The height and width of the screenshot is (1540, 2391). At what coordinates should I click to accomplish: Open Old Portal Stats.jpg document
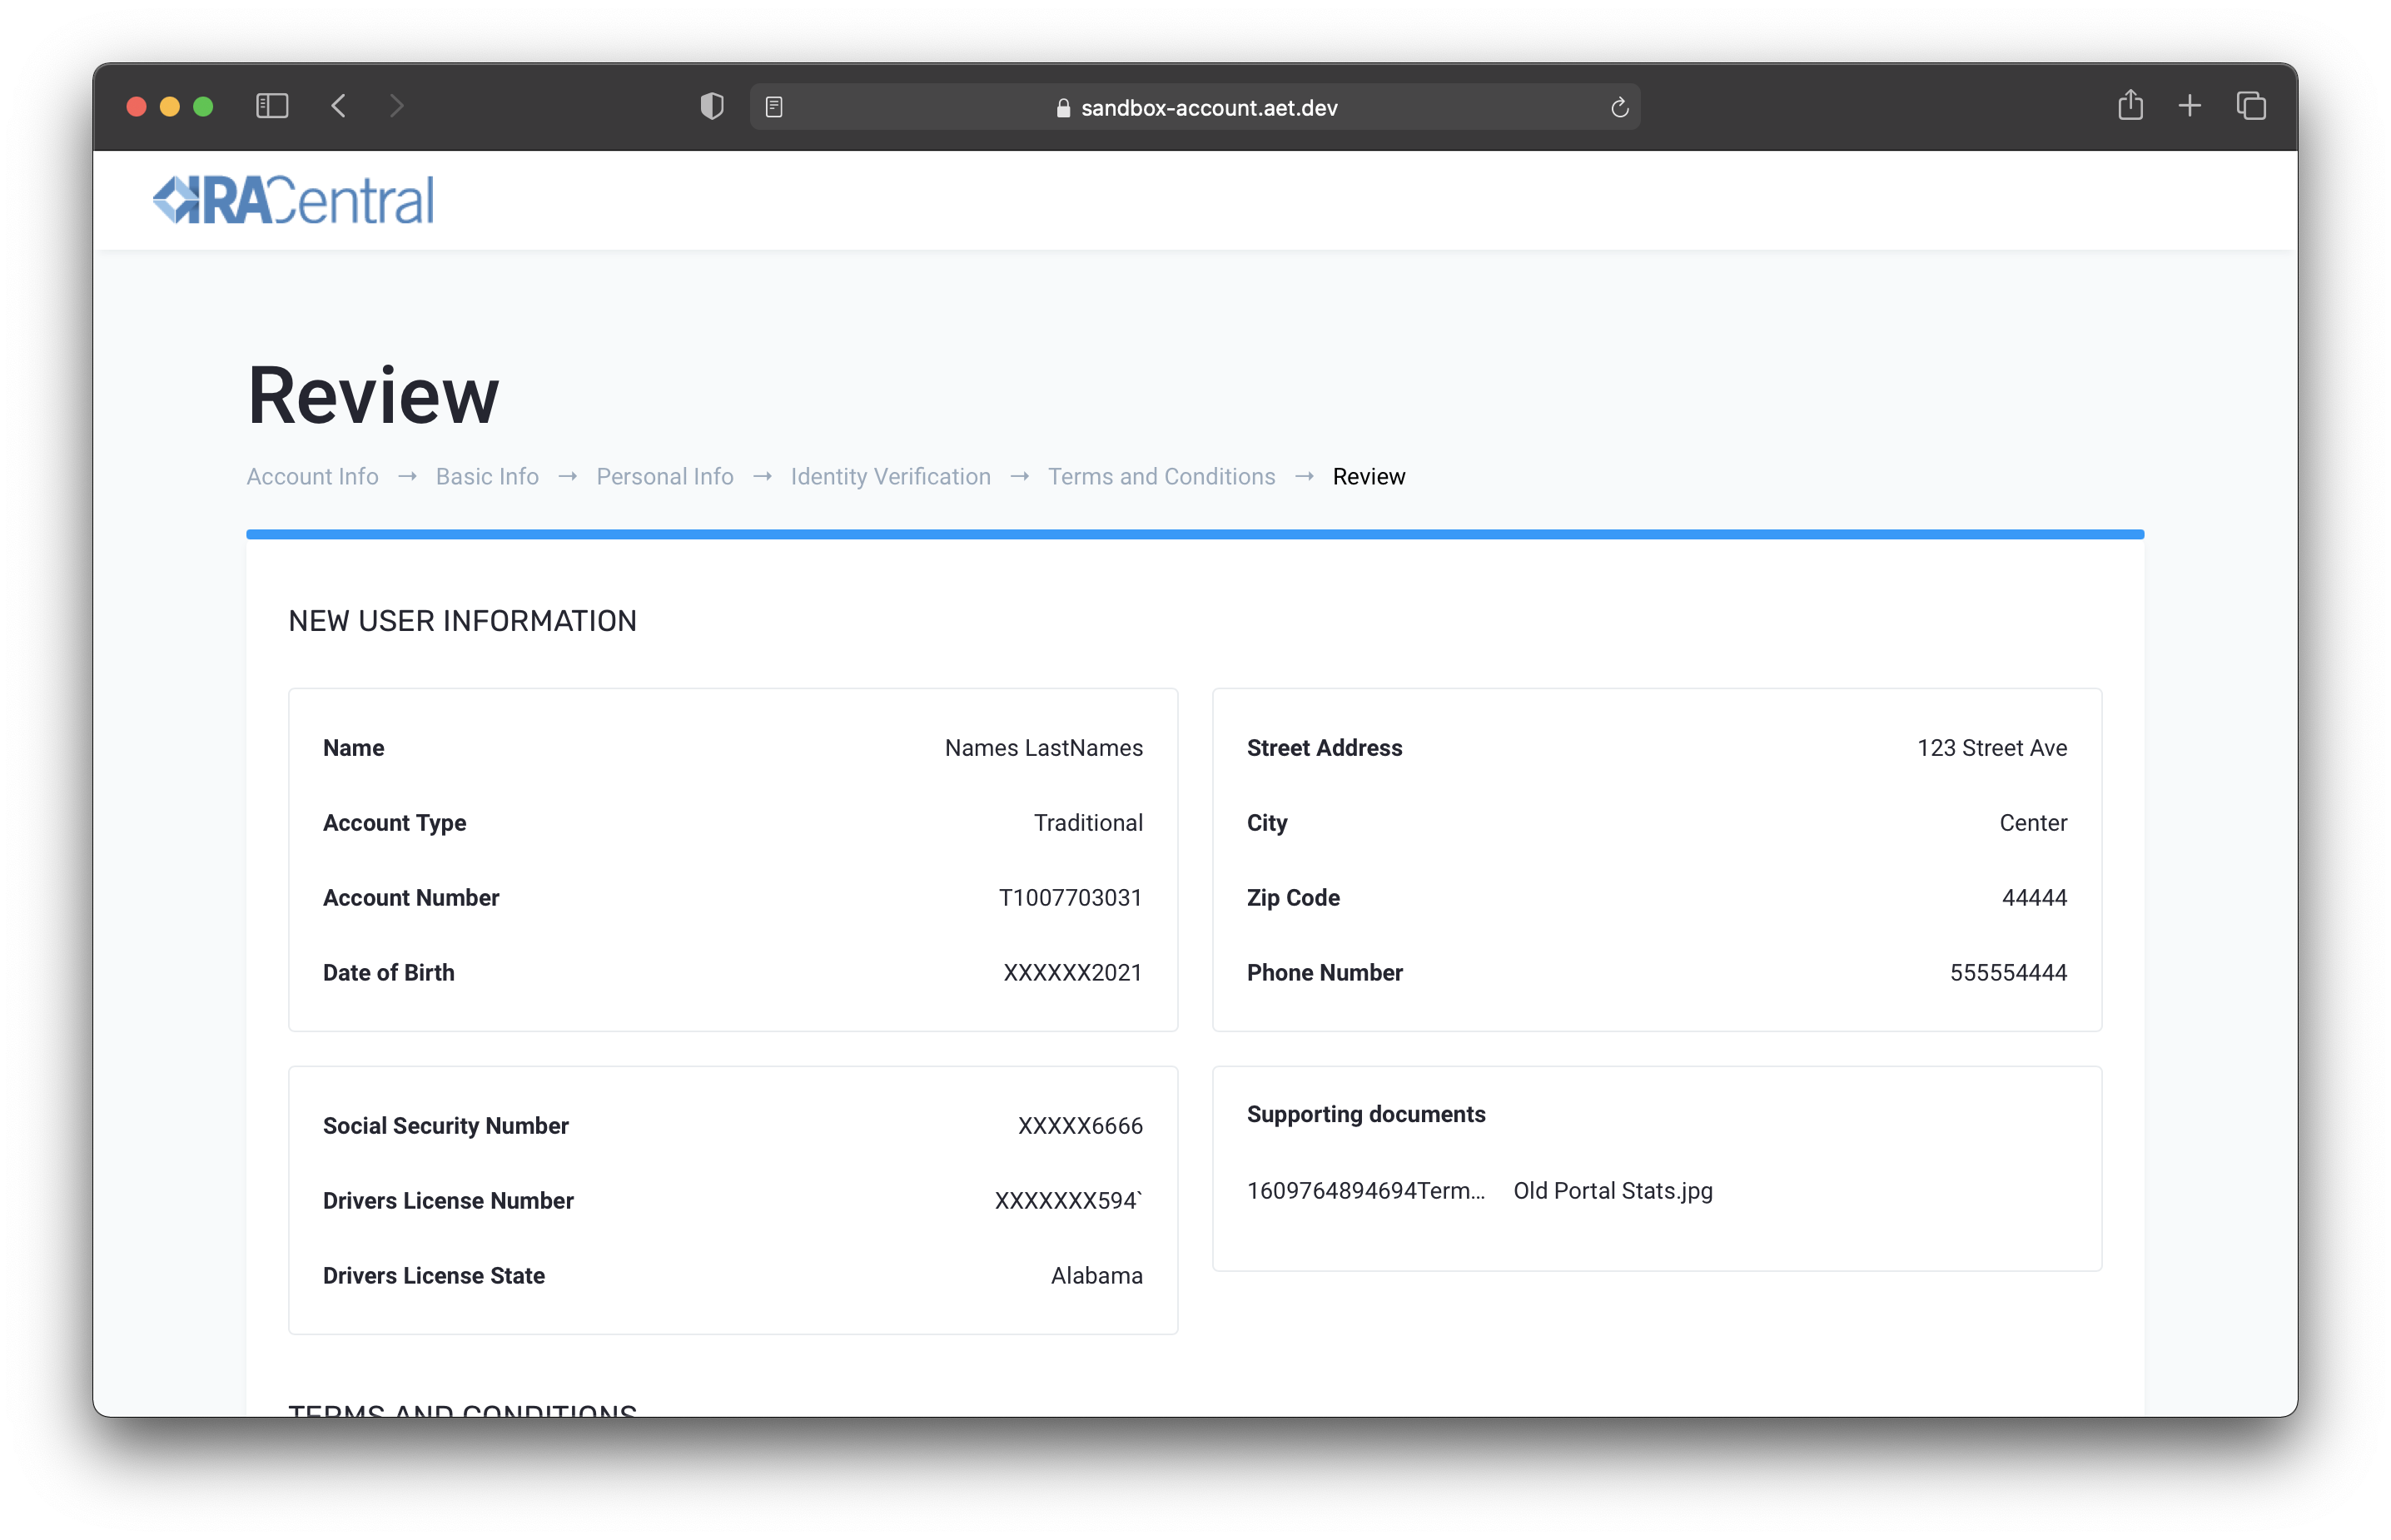[x=1612, y=1191]
